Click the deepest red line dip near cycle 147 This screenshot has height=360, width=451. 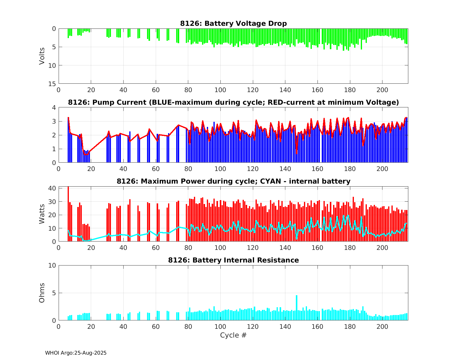point(296,154)
